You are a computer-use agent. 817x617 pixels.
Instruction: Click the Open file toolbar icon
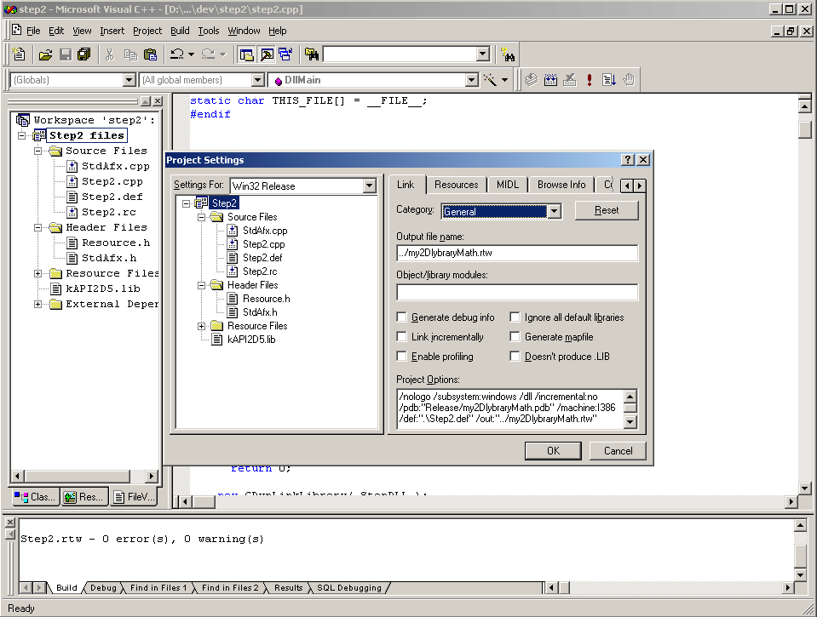45,54
